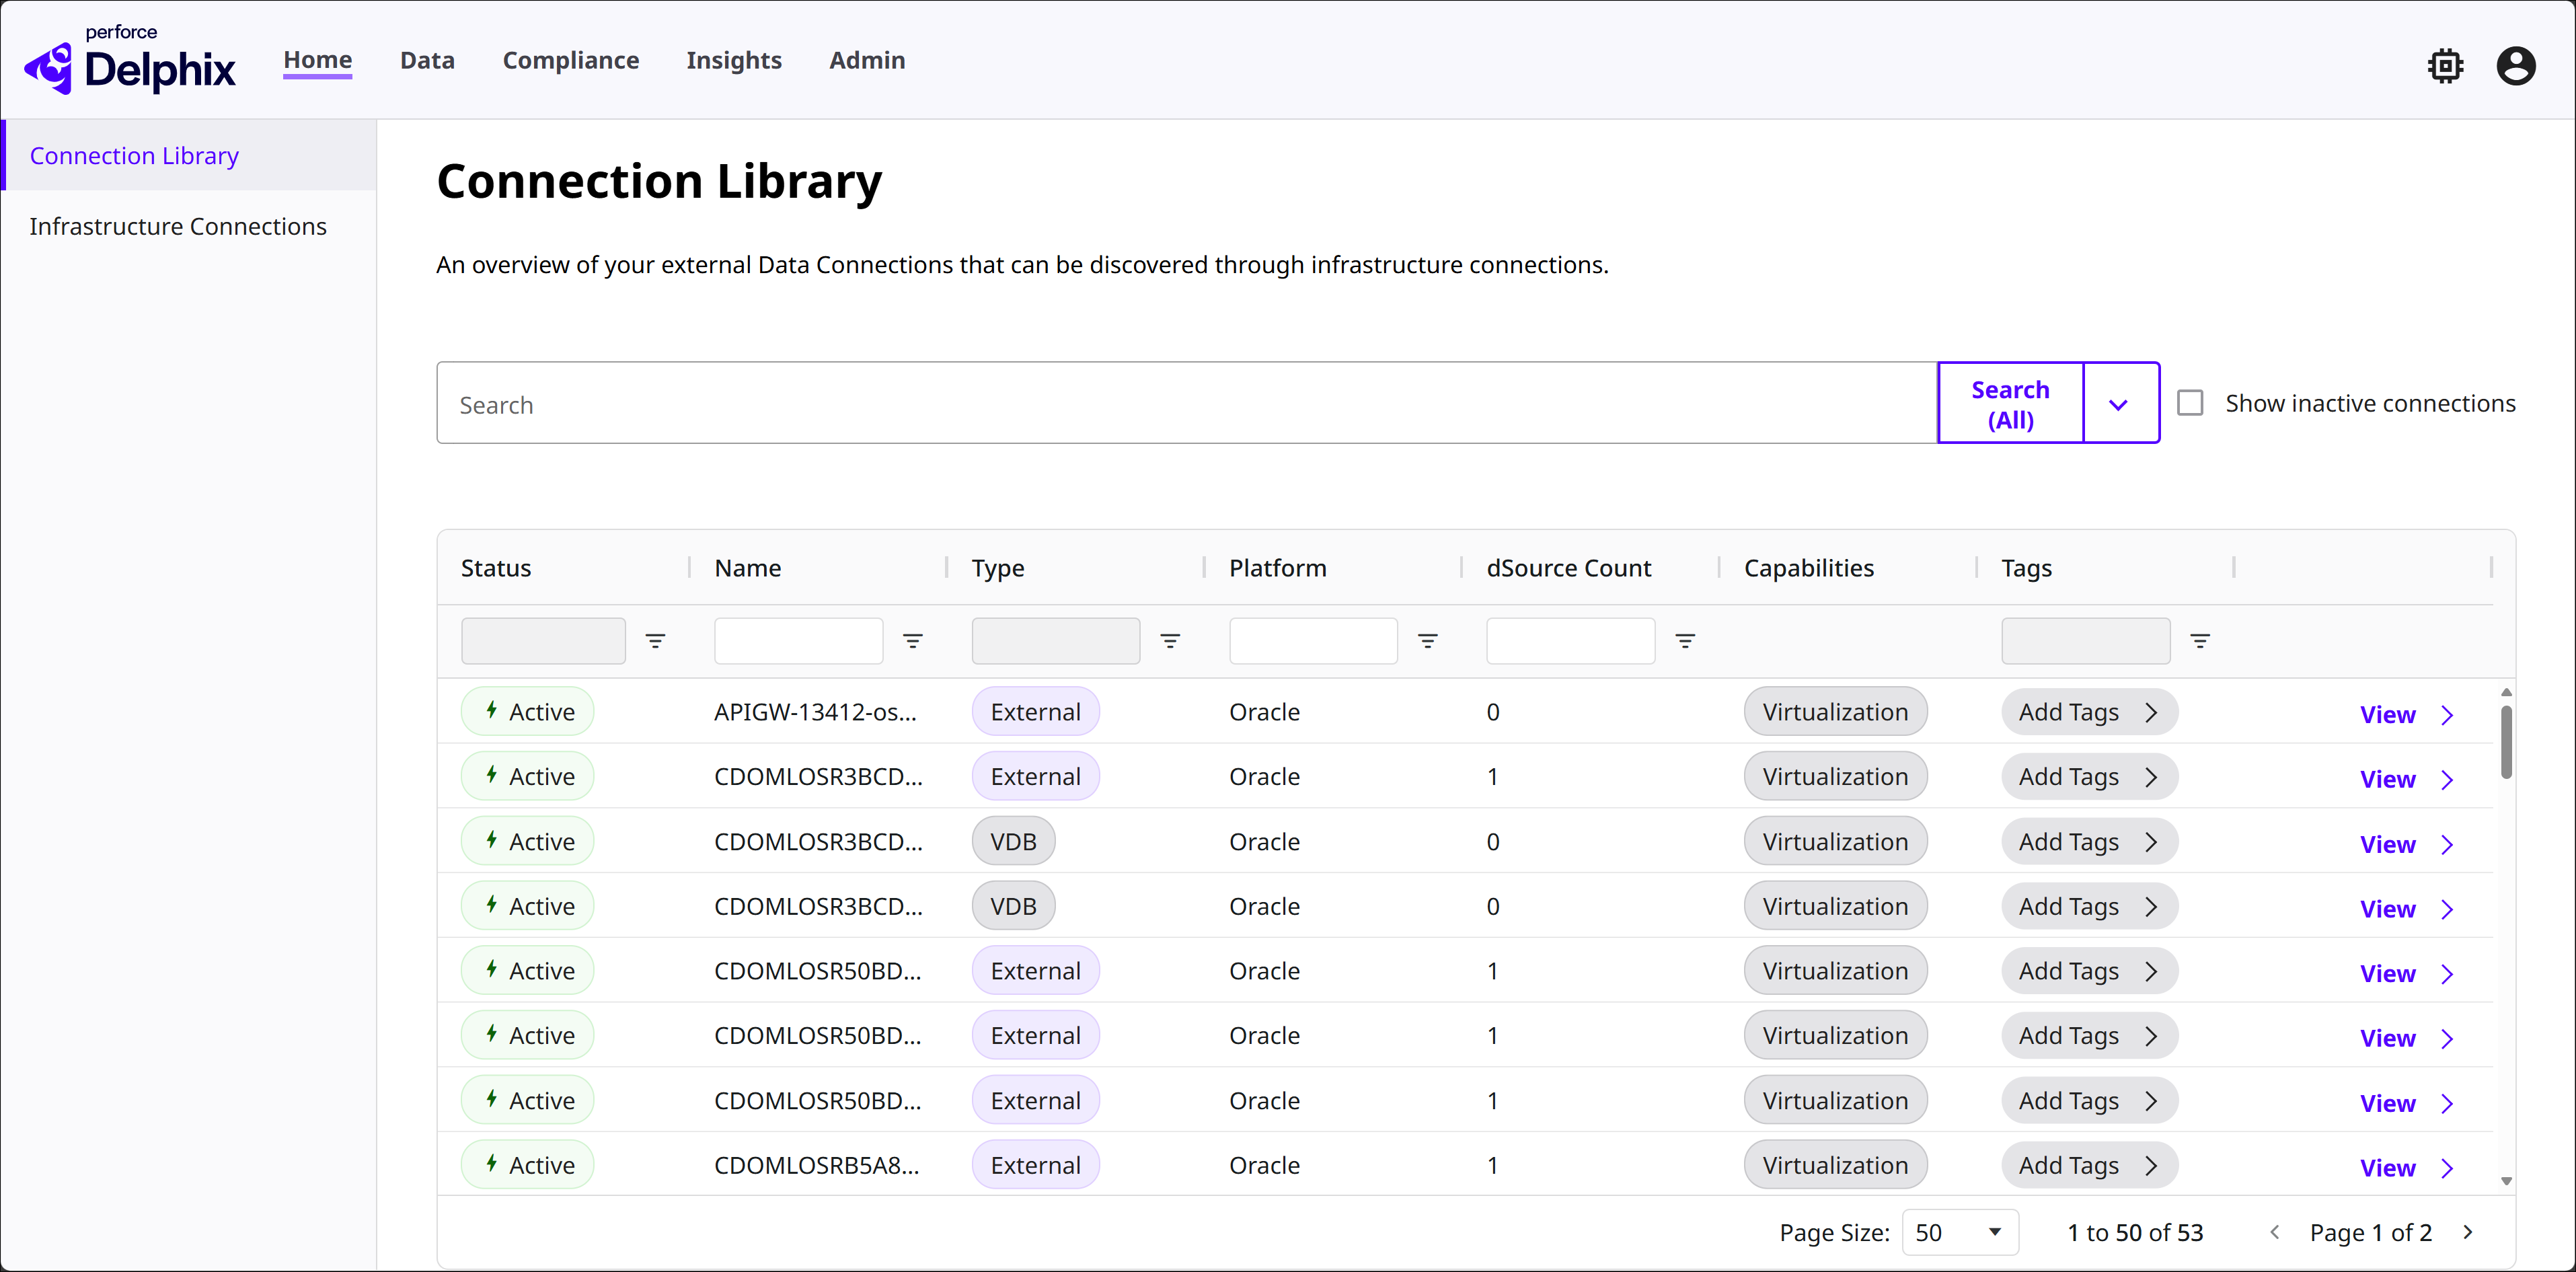The width and height of the screenshot is (2576, 1272).
Task: Click the table vertical scrollbar thumb
Action: point(2506,741)
